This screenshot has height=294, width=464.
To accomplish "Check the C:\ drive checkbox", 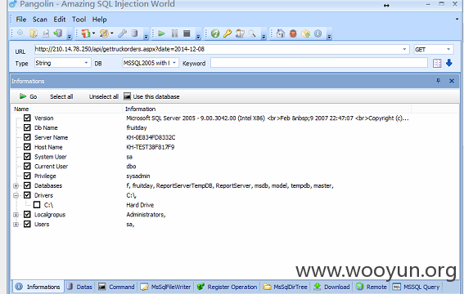I will click(x=37, y=204).
